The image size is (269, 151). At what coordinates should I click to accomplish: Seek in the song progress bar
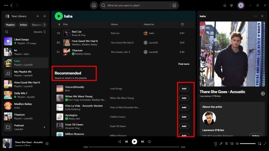click(x=134, y=147)
